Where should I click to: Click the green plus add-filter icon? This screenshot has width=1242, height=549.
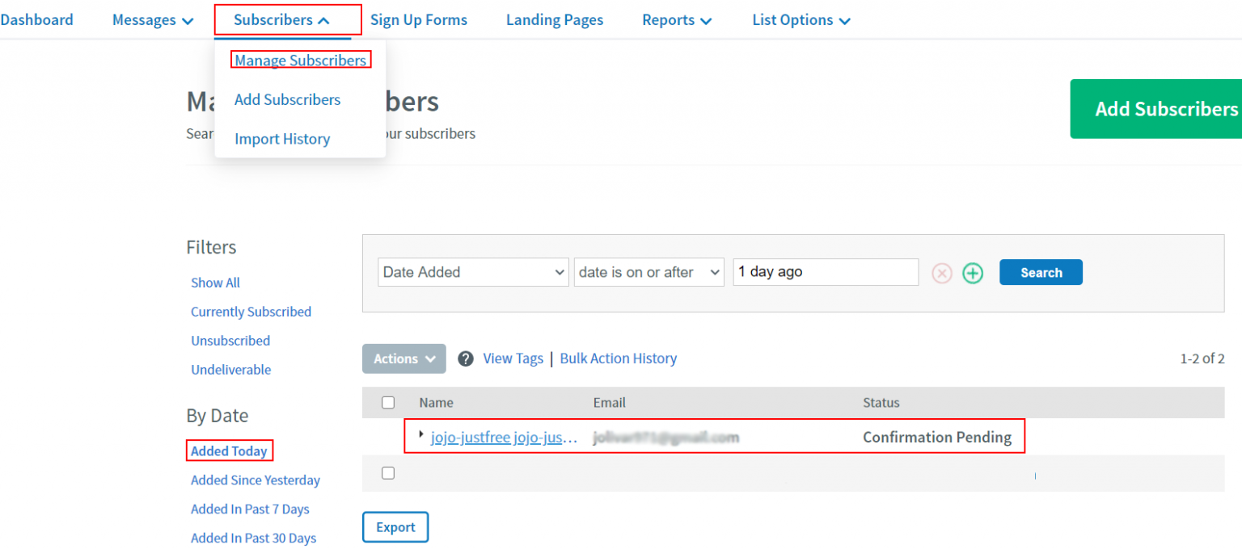coord(973,273)
